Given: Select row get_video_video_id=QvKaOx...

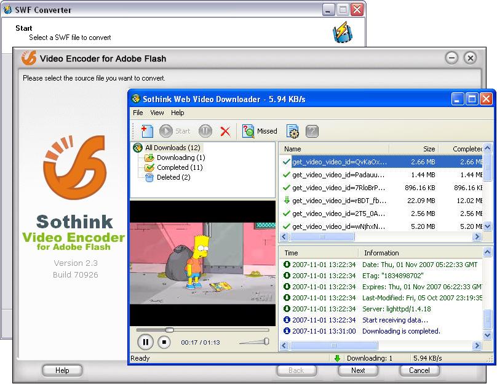Looking at the screenshot, I should tap(381, 162).
